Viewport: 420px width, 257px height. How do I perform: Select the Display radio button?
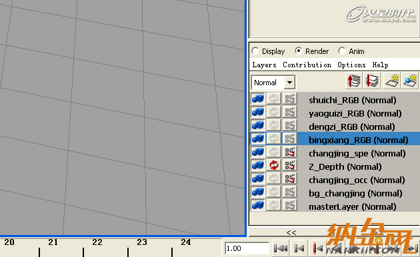tap(255, 51)
